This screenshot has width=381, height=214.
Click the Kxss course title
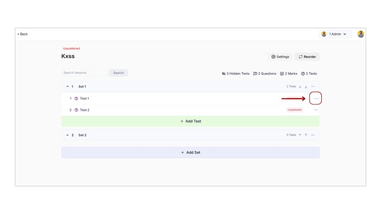pyautogui.click(x=68, y=56)
